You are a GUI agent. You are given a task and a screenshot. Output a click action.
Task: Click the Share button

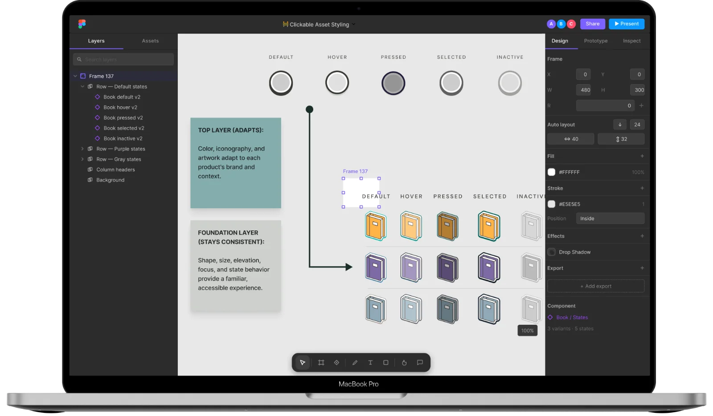(593, 24)
